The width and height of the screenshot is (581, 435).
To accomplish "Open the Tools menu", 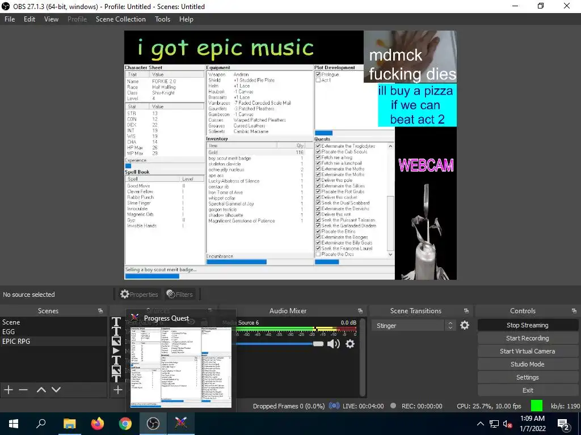I will pos(163,19).
